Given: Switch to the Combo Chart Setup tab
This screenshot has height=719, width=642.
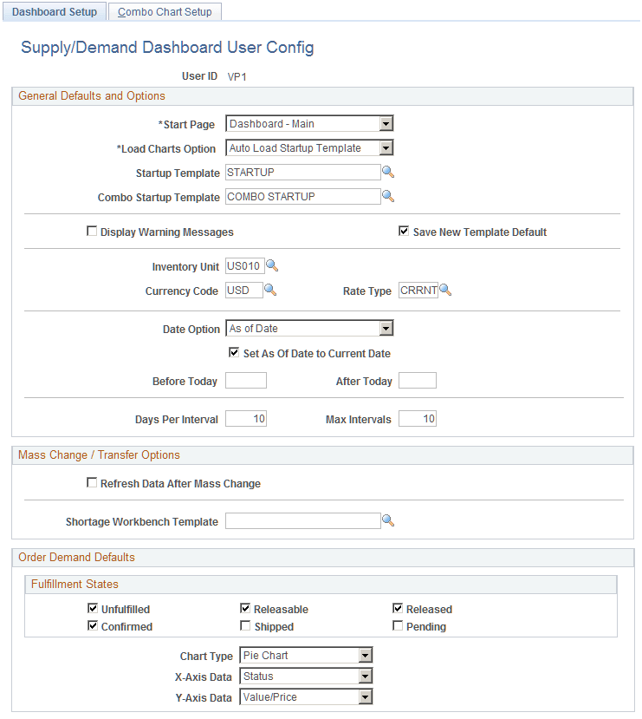Looking at the screenshot, I should [x=165, y=12].
